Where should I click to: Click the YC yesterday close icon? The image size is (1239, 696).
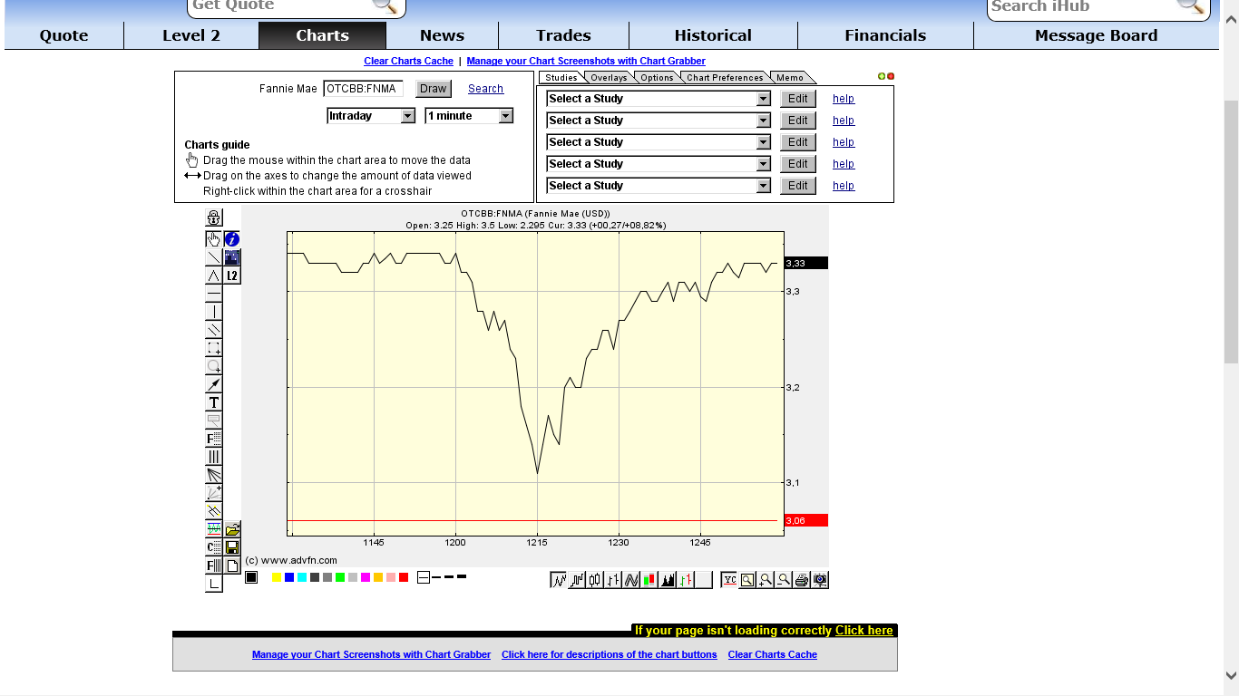[729, 580]
